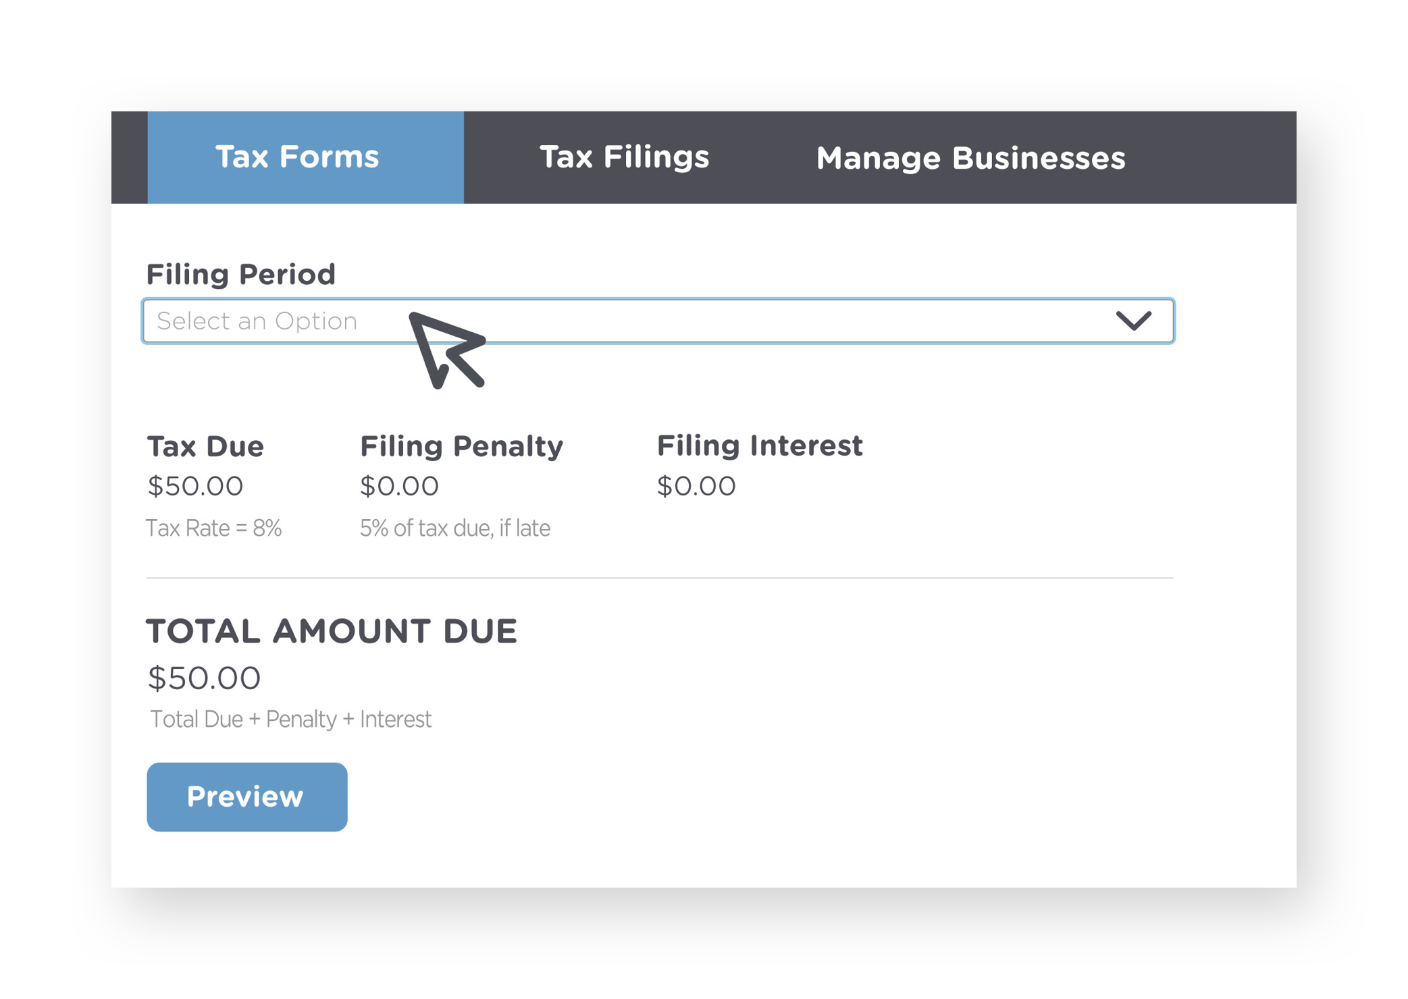Open the Tax Filings tab
This screenshot has width=1408, height=999.
pos(624,157)
